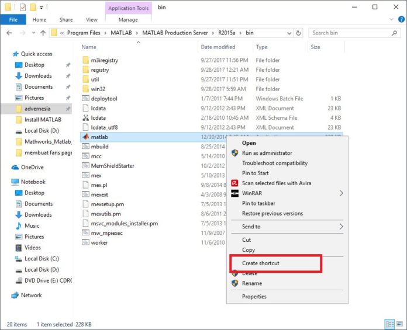Screen dimensions: 407x330
Task: Switch to Details view icon in status bar
Action: pos(389,324)
